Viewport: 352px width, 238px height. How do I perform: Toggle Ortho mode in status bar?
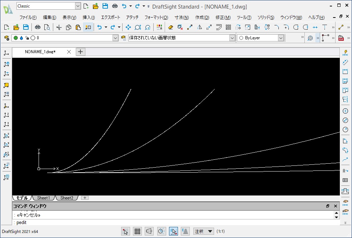(x=149, y=231)
